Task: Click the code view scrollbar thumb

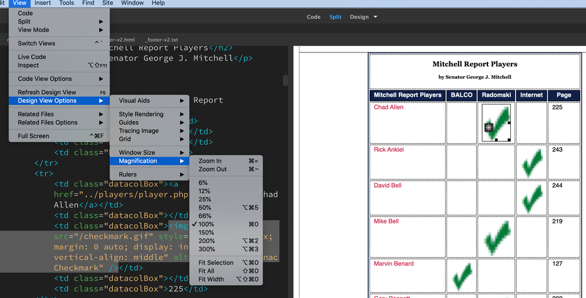Action: (285, 80)
